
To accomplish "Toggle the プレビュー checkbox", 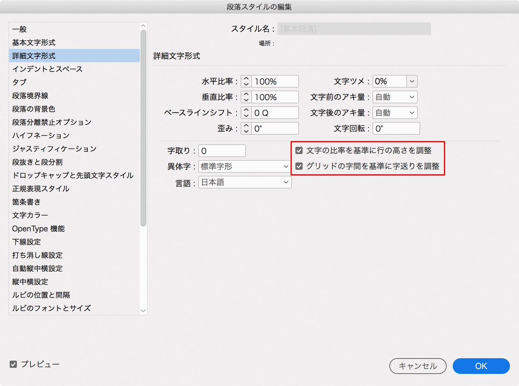I will [13, 364].
